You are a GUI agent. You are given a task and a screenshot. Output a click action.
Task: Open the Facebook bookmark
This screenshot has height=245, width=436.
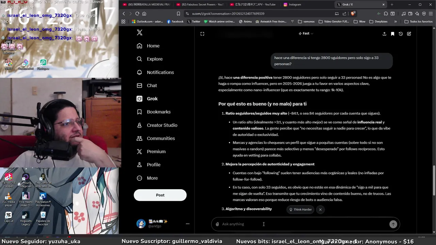point(175,21)
